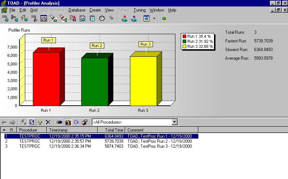Viewport: 288px width, 179px height.
Task: Click the database window connection icon
Action: (147, 18)
